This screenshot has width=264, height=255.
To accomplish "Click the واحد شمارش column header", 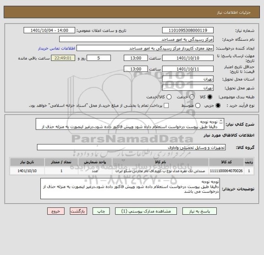I will click(x=95, y=162).
